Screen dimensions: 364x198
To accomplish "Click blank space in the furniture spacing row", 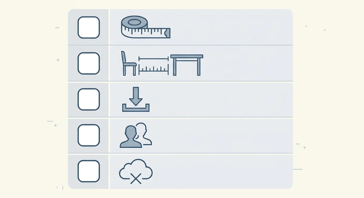I will (248, 63).
